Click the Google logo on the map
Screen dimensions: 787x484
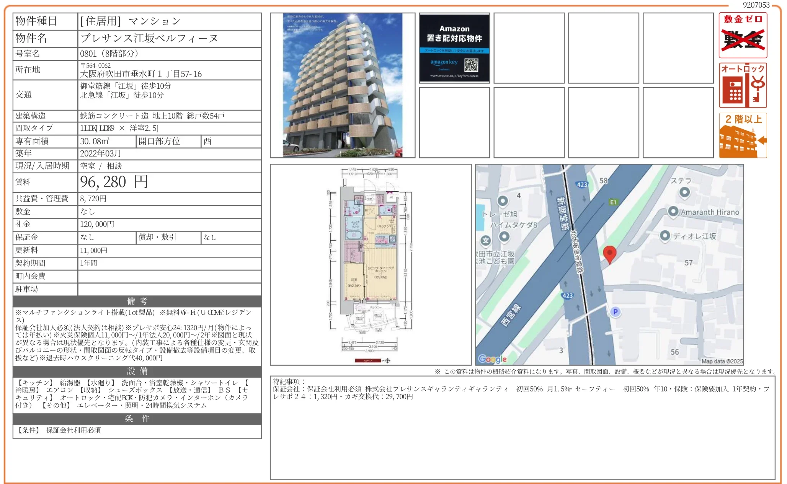tap(493, 359)
